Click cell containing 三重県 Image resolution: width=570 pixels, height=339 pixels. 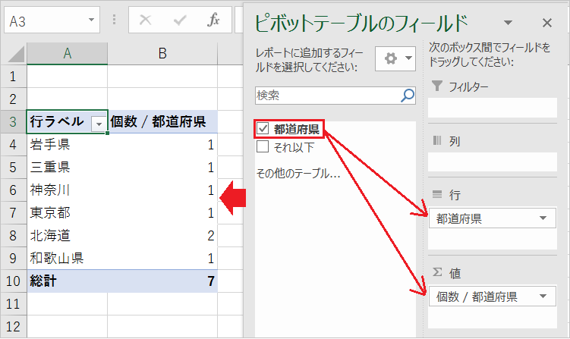pos(68,167)
